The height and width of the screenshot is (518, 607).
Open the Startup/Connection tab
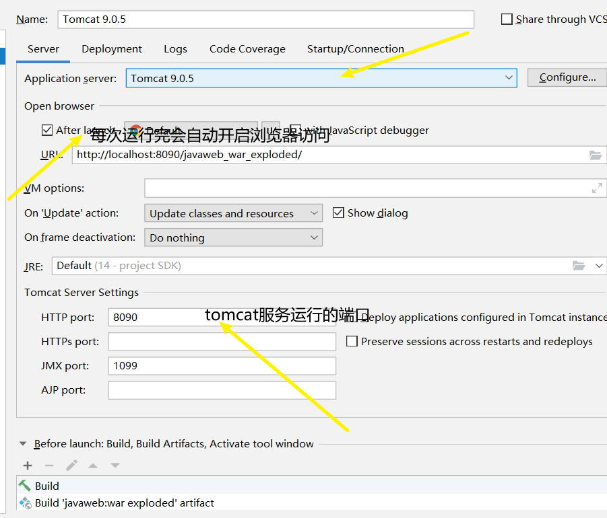click(355, 48)
